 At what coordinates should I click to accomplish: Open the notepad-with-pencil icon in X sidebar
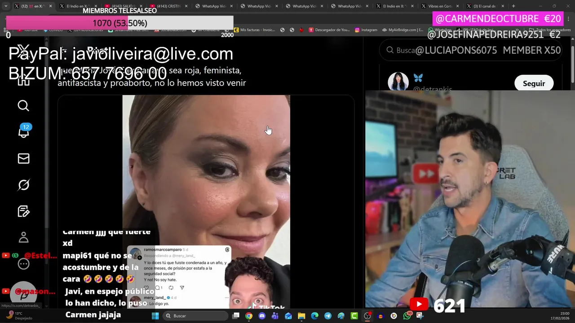(x=23, y=211)
